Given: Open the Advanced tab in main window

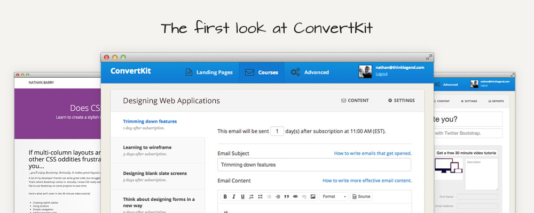Looking at the screenshot, I should tap(310, 72).
